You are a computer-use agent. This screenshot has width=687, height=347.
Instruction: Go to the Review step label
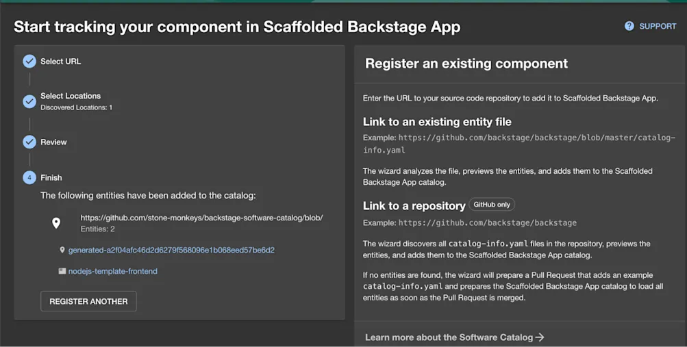point(53,142)
